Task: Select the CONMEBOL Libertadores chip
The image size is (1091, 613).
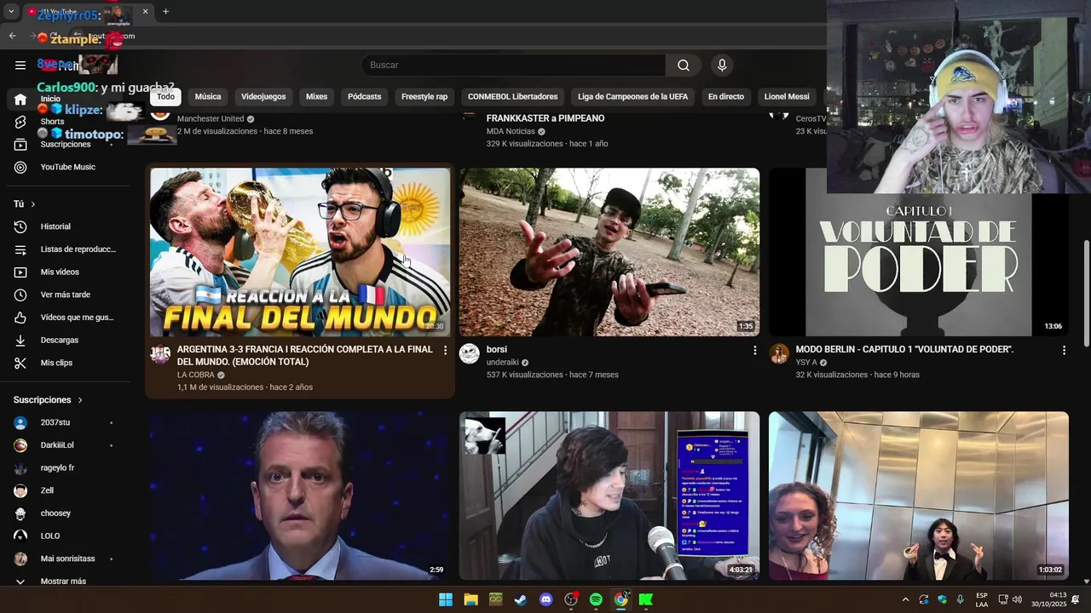Action: 513,96
